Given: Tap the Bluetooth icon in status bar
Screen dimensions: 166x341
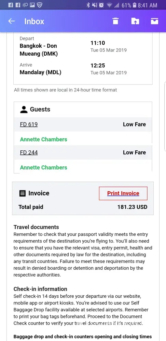Looking at the screenshot, I should [x=88, y=5].
